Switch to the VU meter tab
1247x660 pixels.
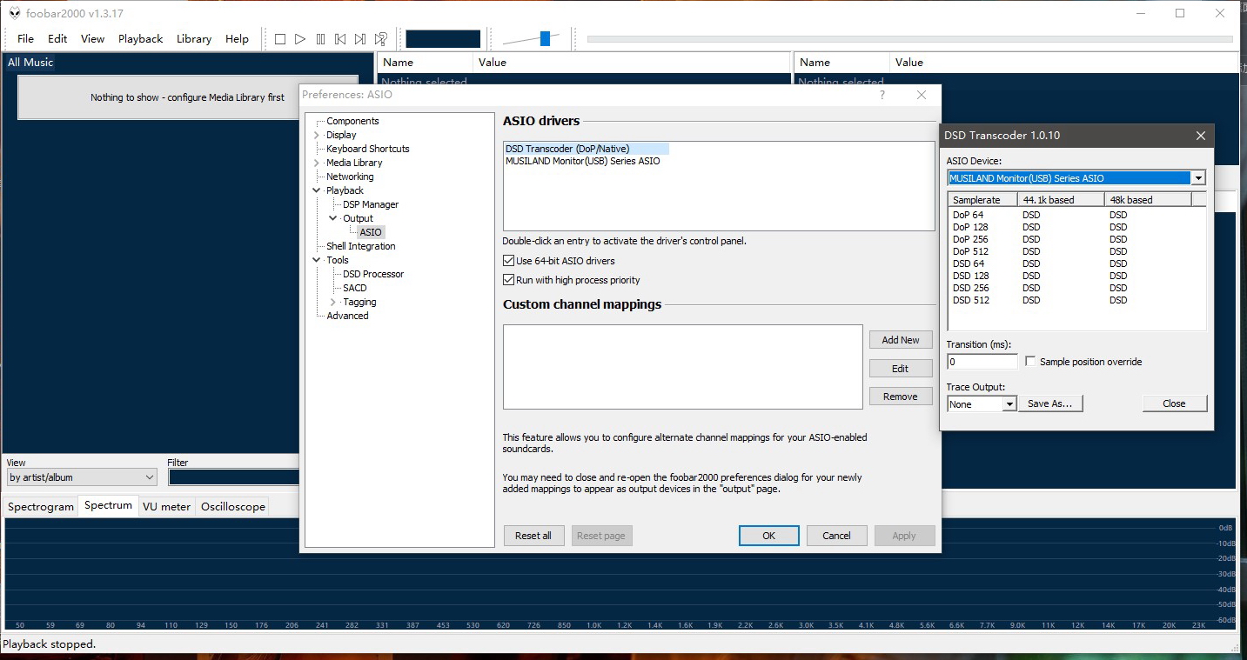(166, 507)
